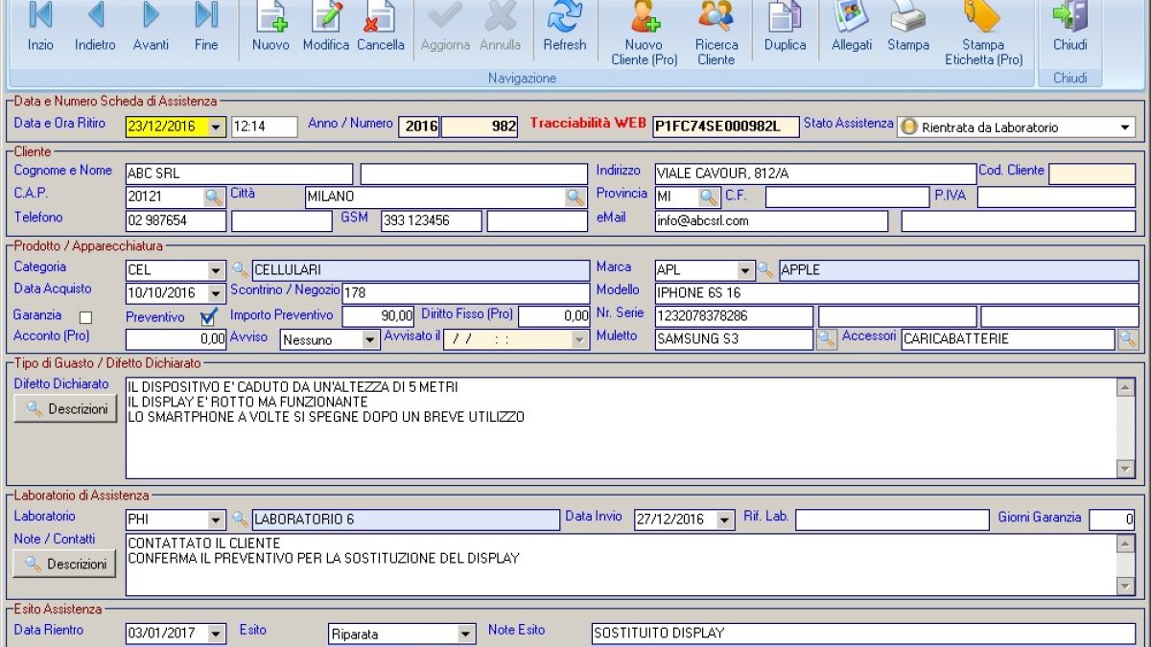Image resolution: width=1151 pixels, height=647 pixels.
Task: Open Categoria CEL dropdown
Action: (x=216, y=270)
